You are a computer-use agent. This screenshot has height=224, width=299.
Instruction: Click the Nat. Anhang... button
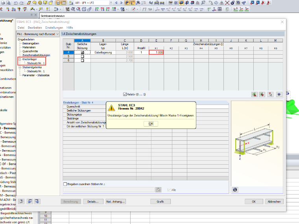(x=116, y=202)
